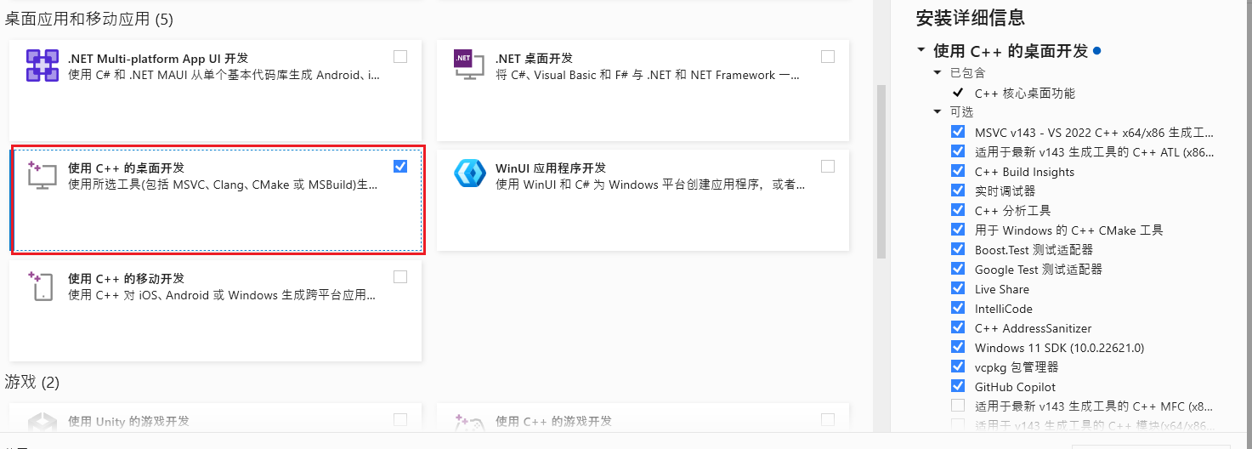Uncheck C++ AddressSanitizer option
The image size is (1252, 449).
click(x=958, y=327)
